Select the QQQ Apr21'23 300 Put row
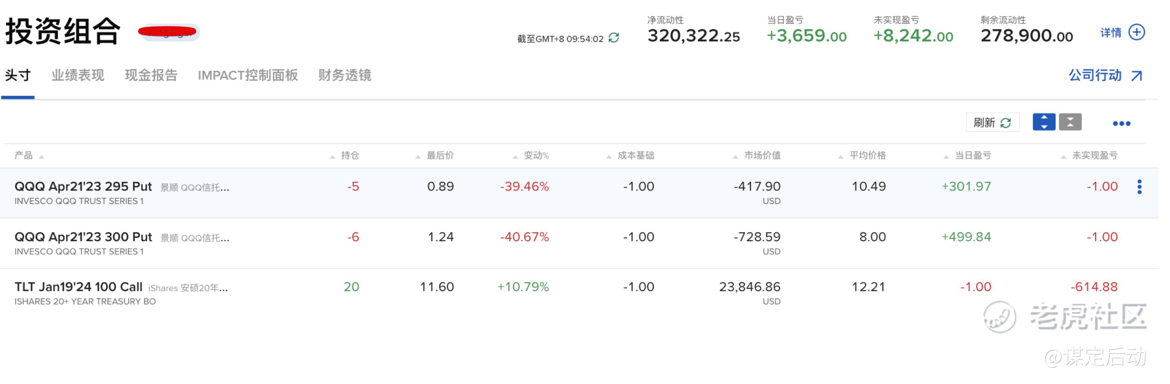The image size is (1170, 384). pos(83,237)
